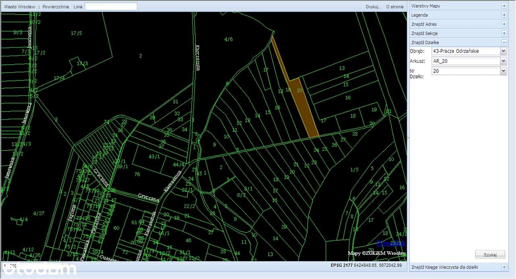Select the Linia measurement tool

(78, 7)
